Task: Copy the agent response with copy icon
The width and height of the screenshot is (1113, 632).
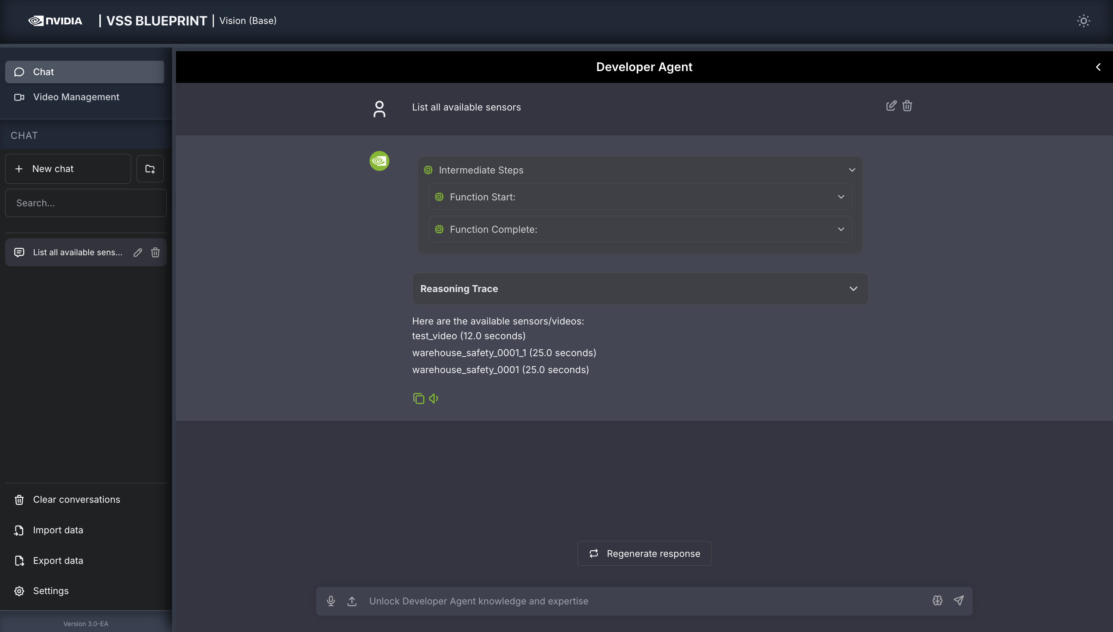Action: (x=418, y=398)
